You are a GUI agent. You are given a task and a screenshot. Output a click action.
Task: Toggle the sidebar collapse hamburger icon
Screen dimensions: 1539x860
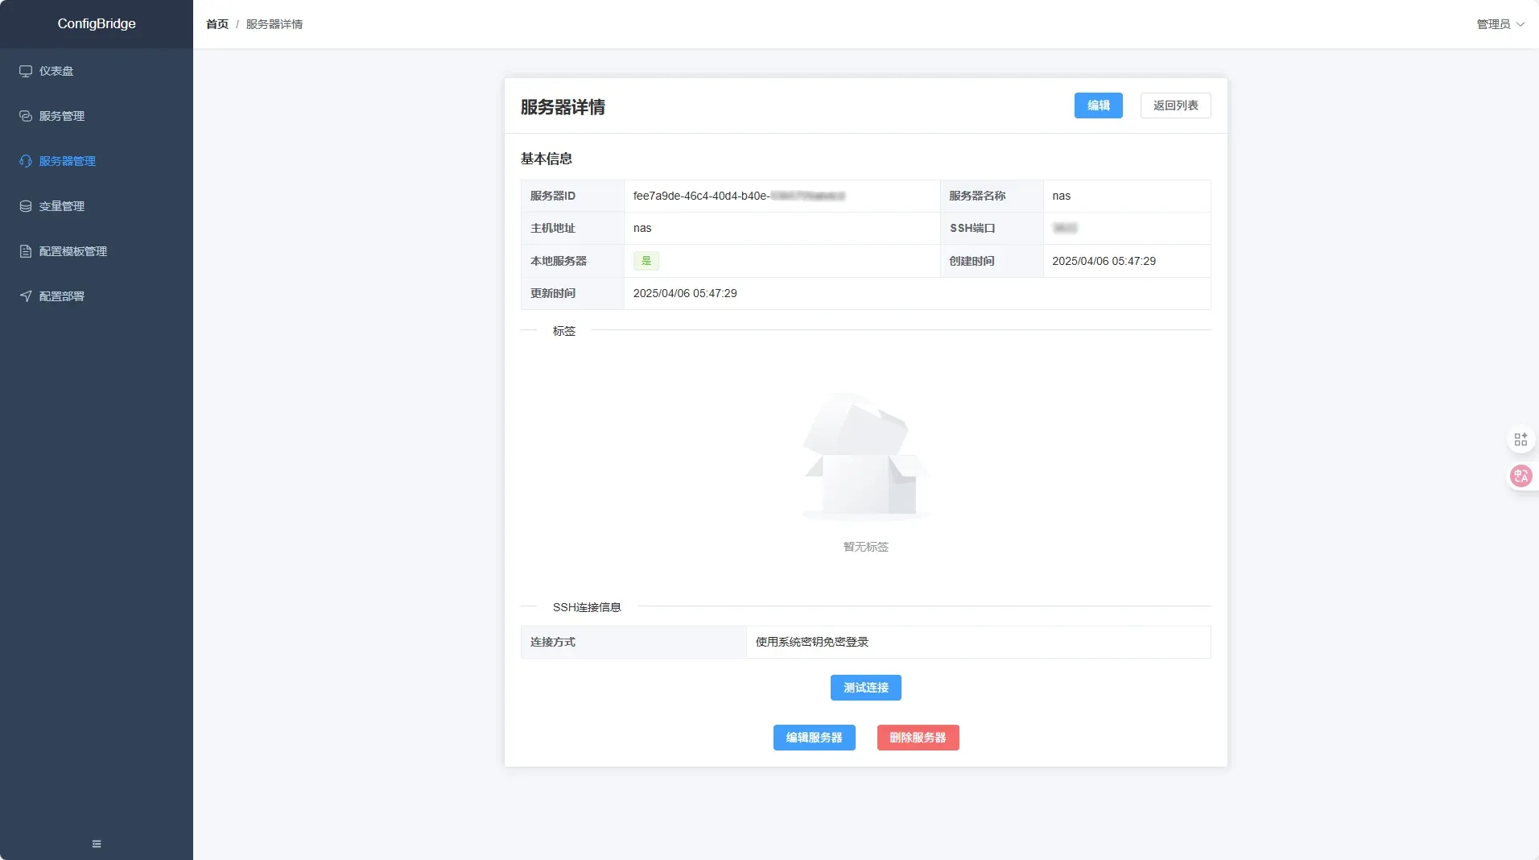click(96, 843)
